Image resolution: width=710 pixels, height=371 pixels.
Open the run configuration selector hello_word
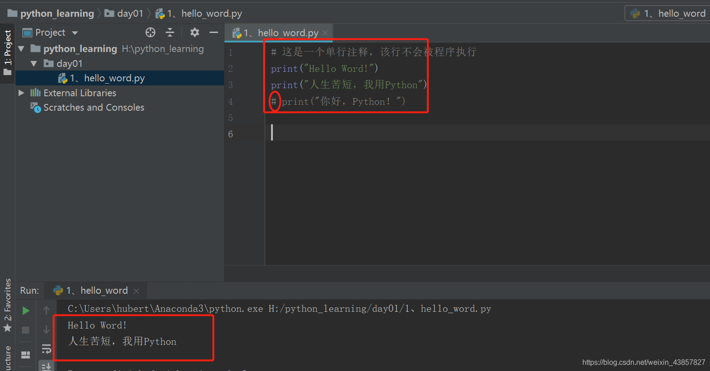pyautogui.click(x=667, y=14)
